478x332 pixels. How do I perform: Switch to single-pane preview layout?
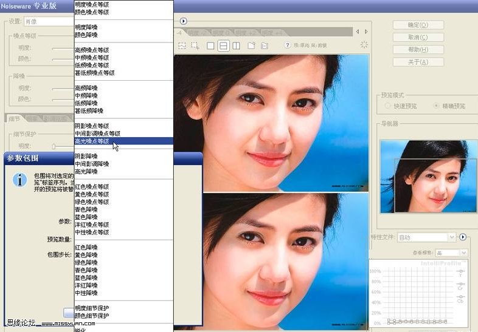(x=210, y=46)
